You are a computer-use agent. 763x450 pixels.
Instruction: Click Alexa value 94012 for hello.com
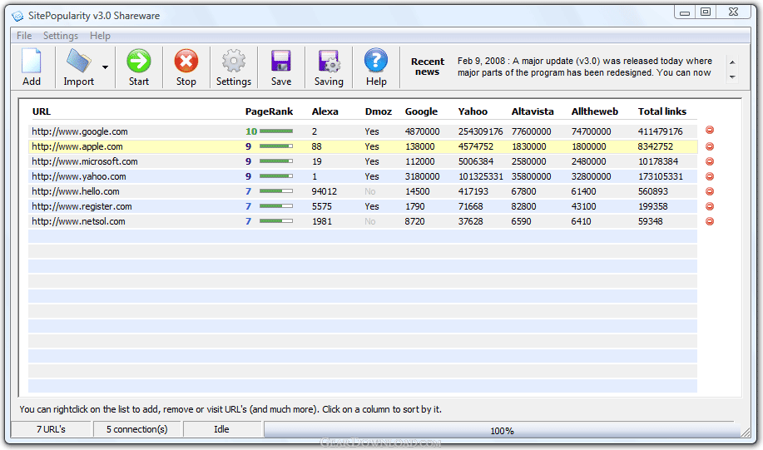point(324,191)
